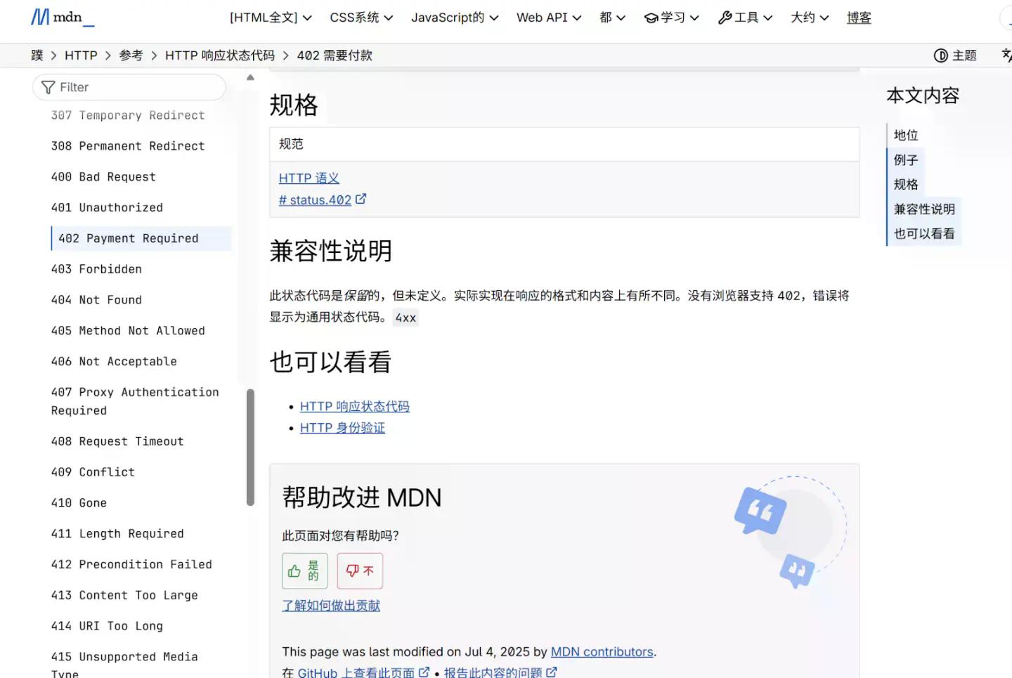Screen dimensions: 1012x678
Task: Open the MDN contributors link
Action: click(x=602, y=651)
